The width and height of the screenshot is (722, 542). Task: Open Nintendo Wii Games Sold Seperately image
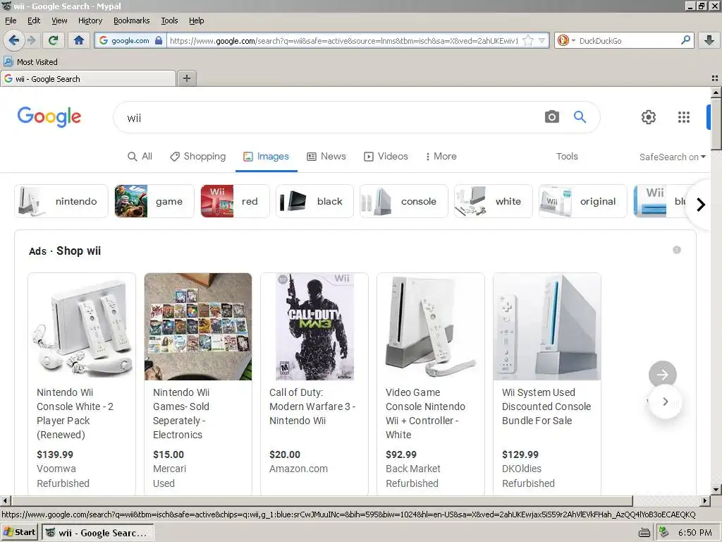[198, 326]
